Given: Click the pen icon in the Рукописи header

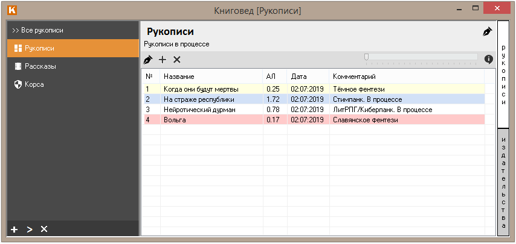Looking at the screenshot, I should click(487, 32).
